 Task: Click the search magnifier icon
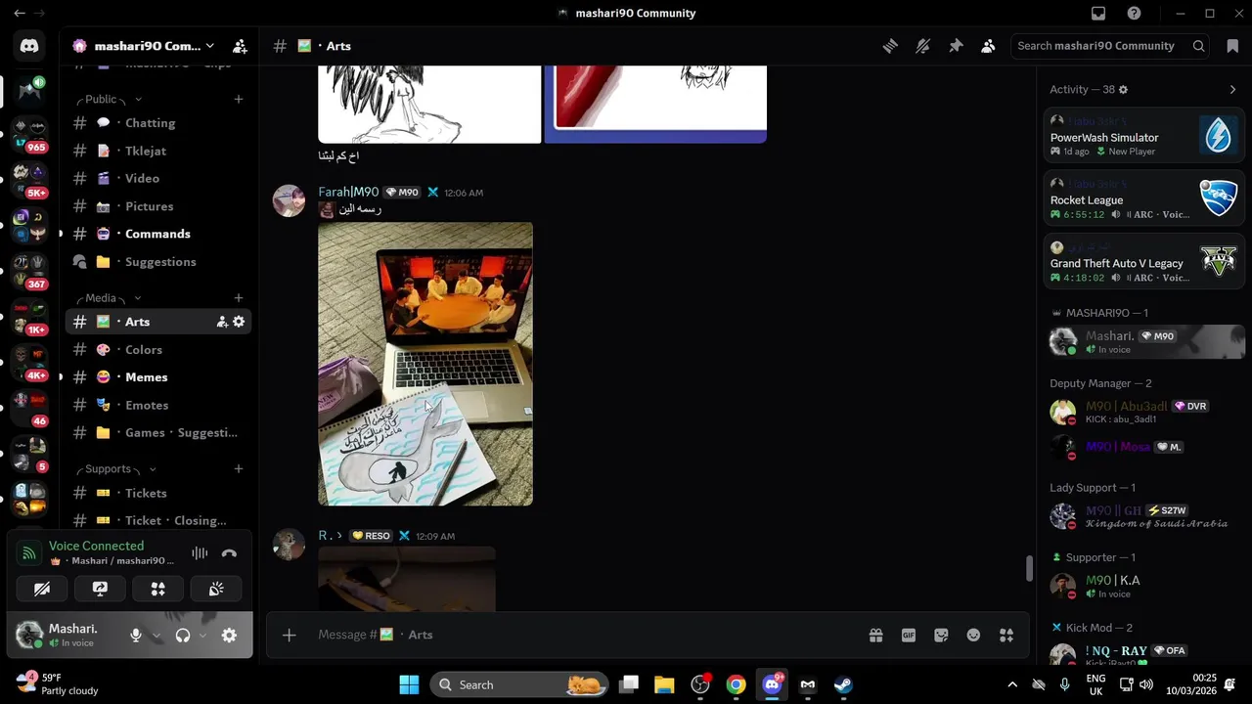[x=1198, y=46]
